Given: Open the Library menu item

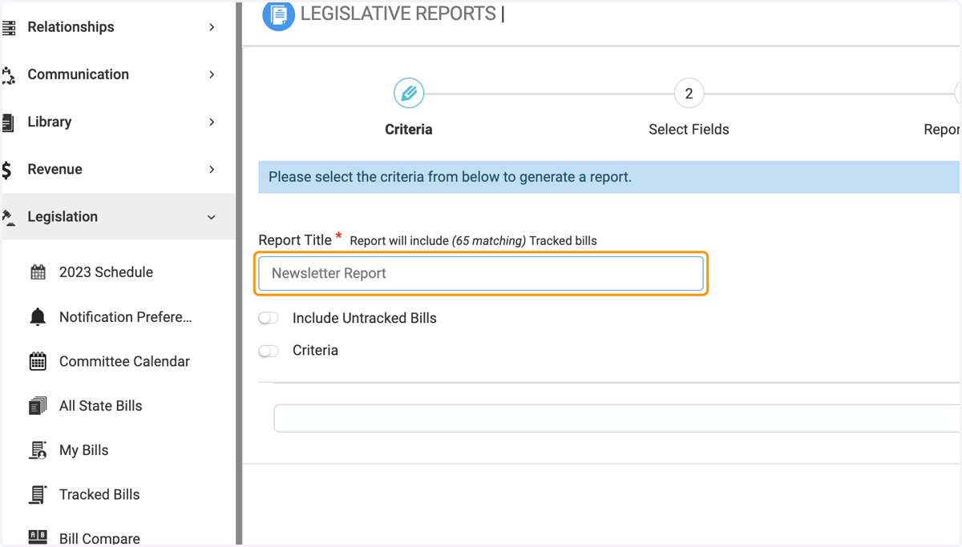Looking at the screenshot, I should [x=118, y=122].
